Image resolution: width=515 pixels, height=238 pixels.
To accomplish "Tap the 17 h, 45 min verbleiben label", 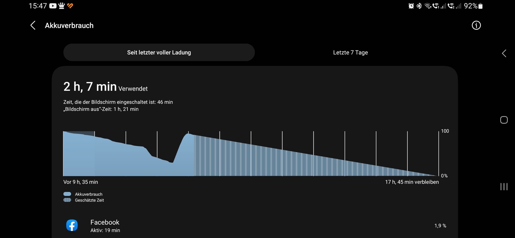I will [412, 182].
